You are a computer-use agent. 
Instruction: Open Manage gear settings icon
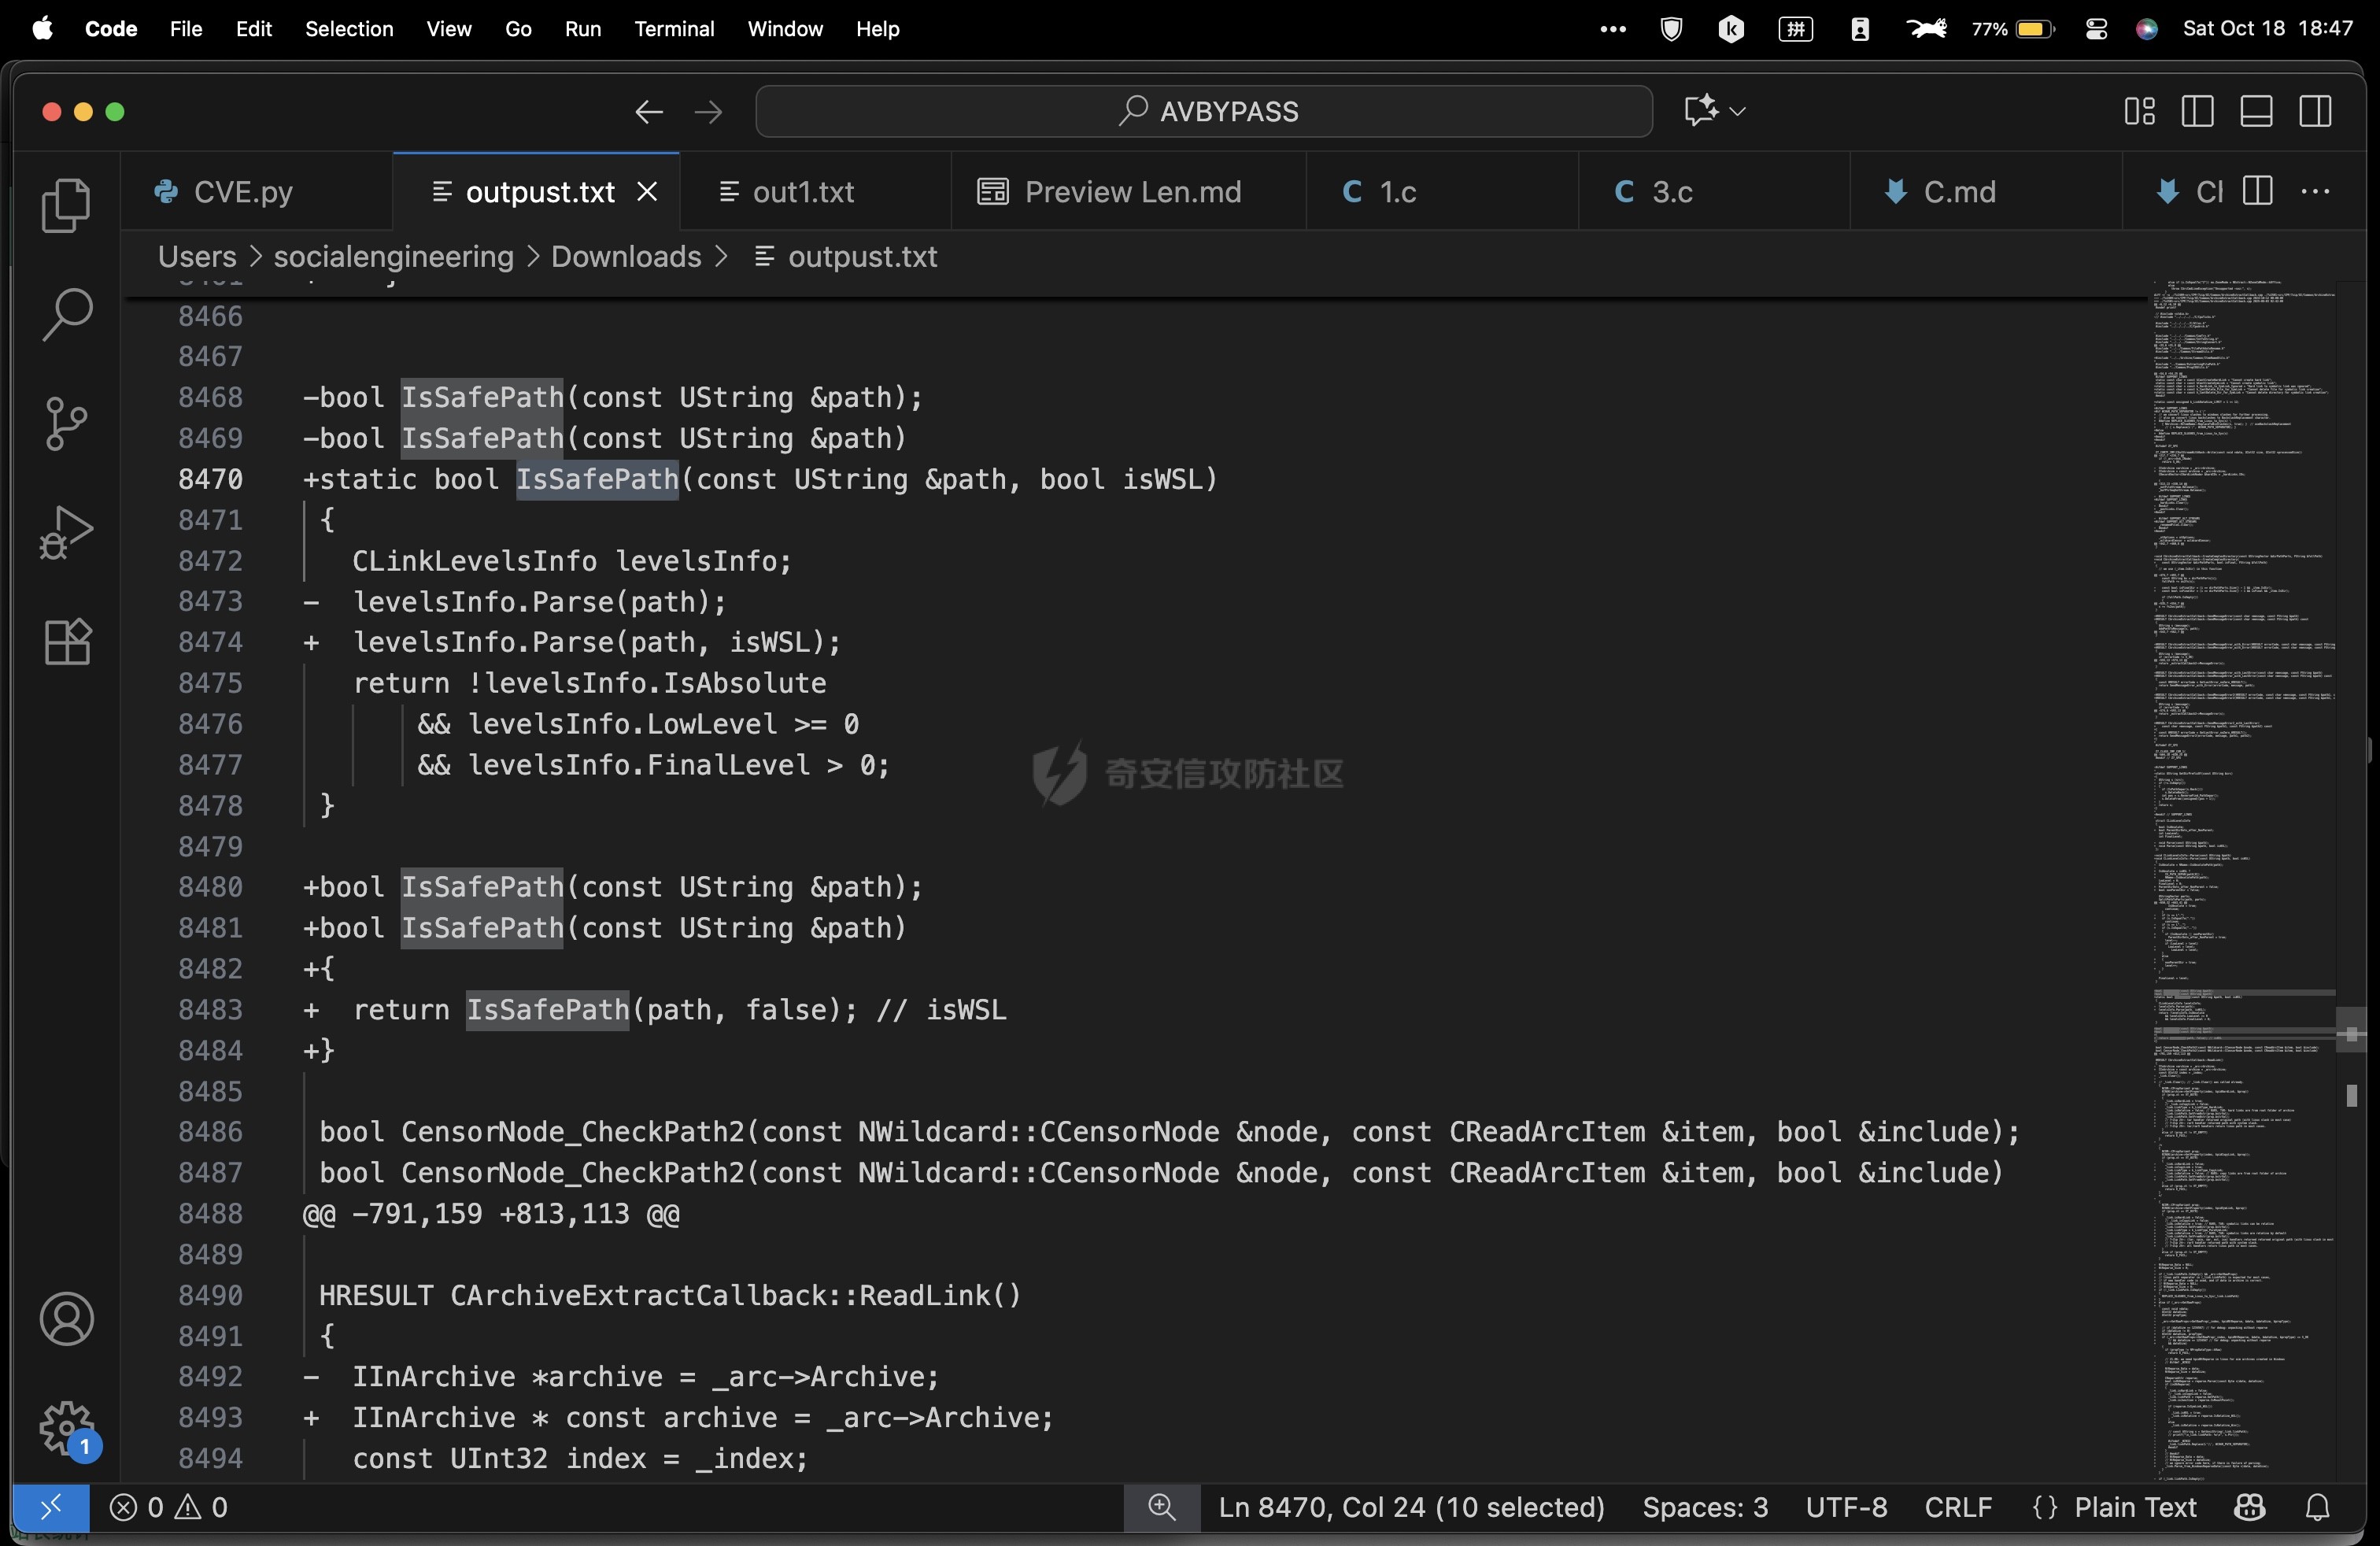pos(66,1427)
